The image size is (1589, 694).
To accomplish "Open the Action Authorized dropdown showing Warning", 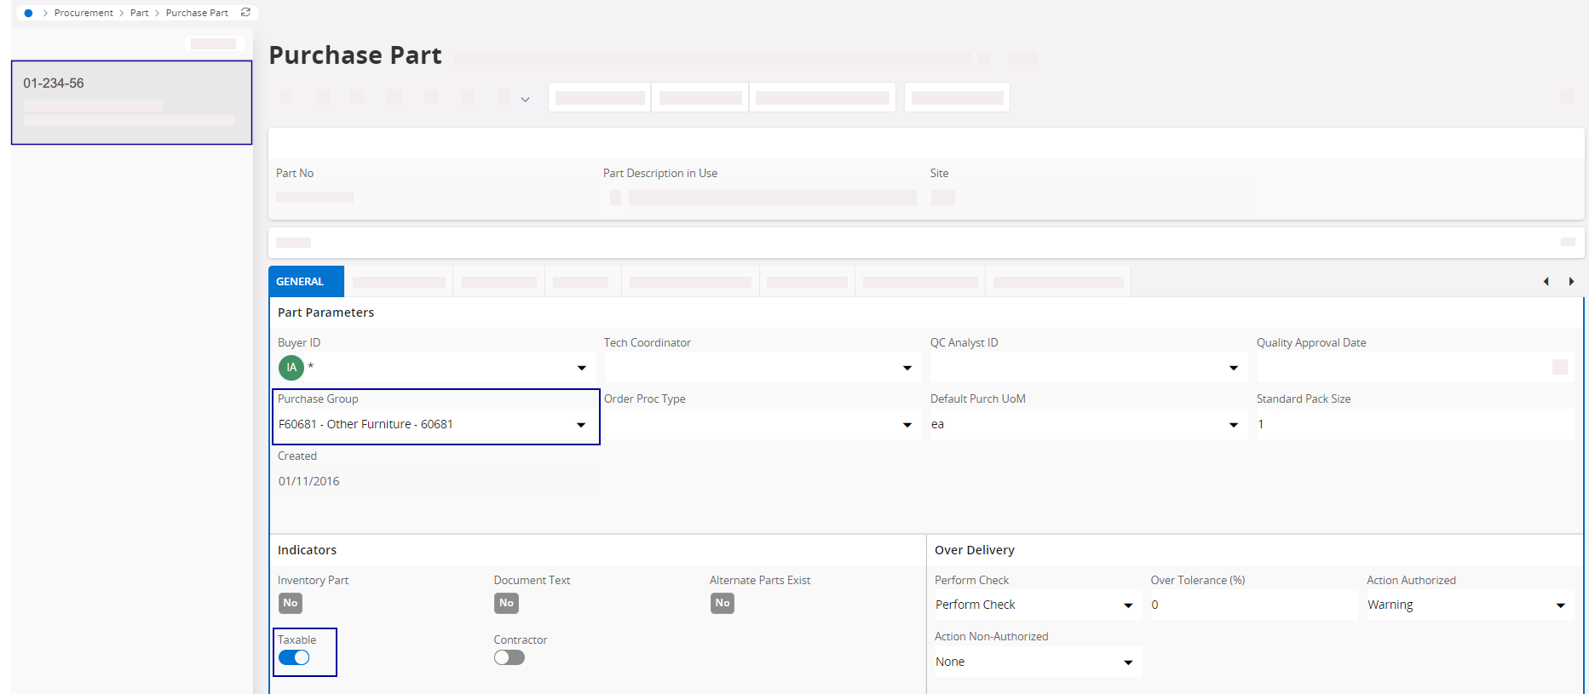I will tap(1560, 605).
